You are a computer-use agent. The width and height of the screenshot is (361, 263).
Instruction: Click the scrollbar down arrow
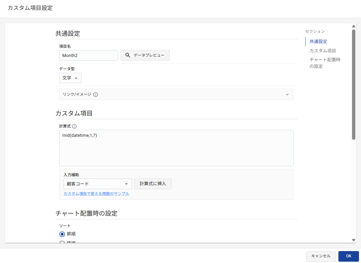[354, 240]
